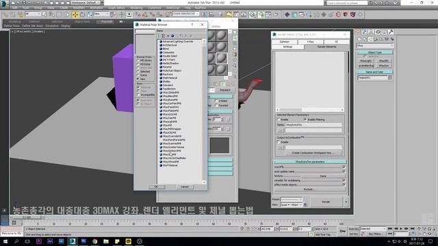Toggle affect matte objects checkbox

[x=344, y=184]
